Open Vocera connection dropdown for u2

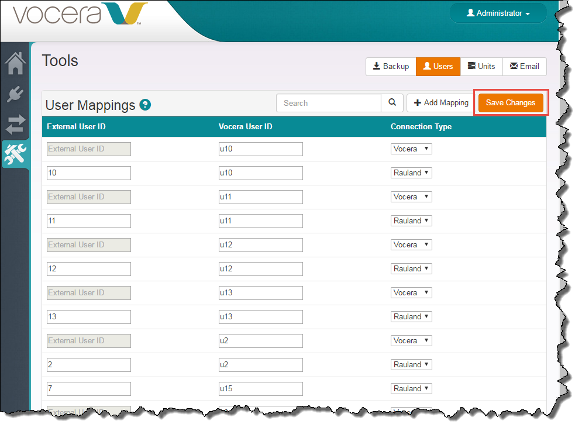(x=411, y=340)
